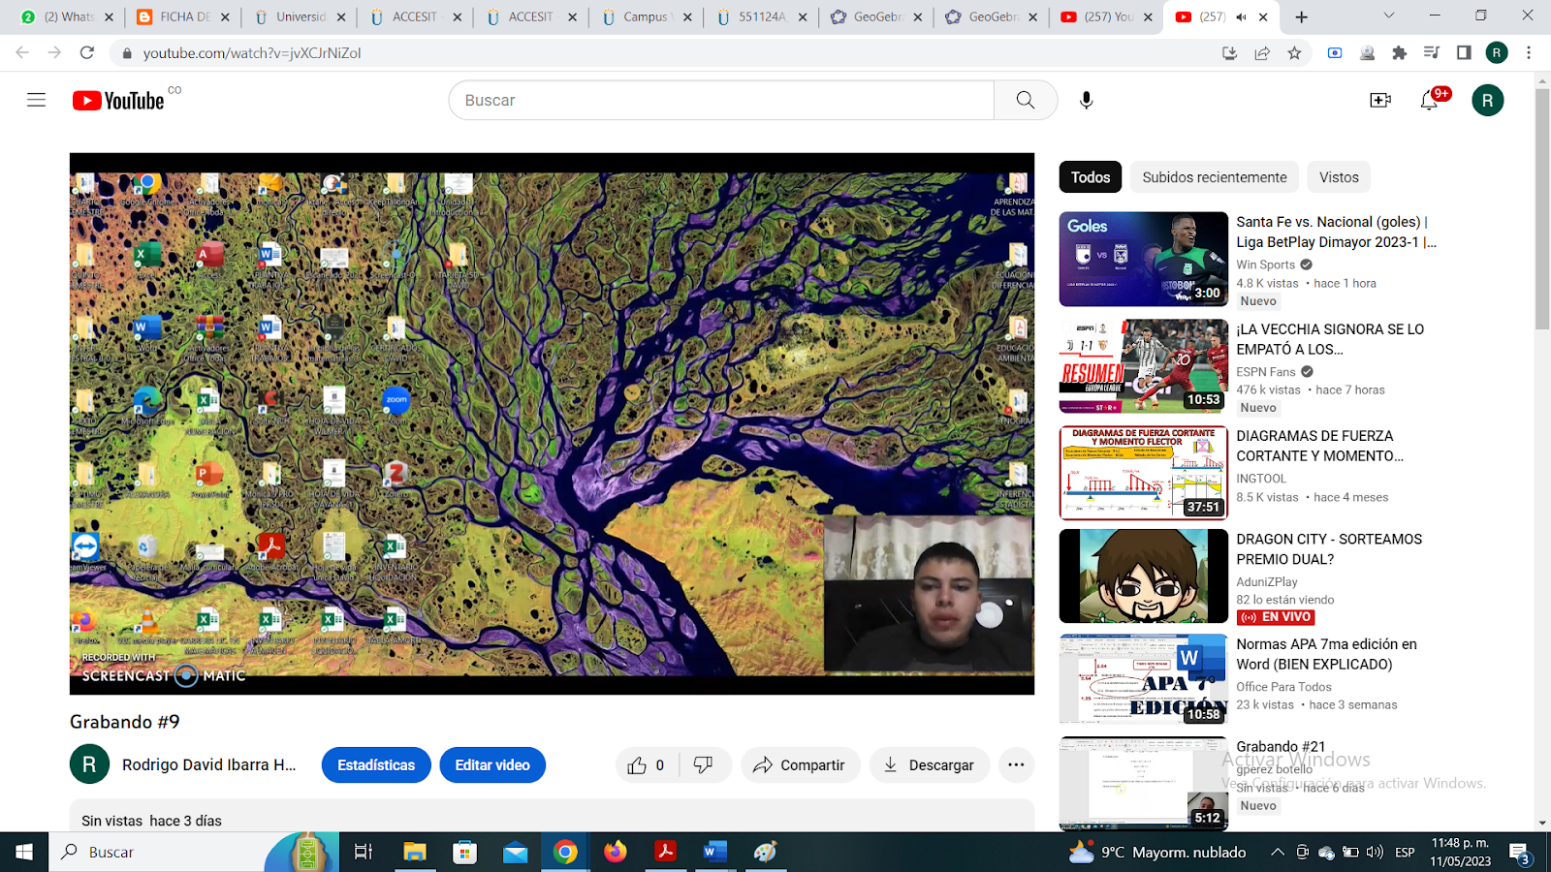Open Word from taskbar
1551x872 pixels.
click(x=714, y=852)
